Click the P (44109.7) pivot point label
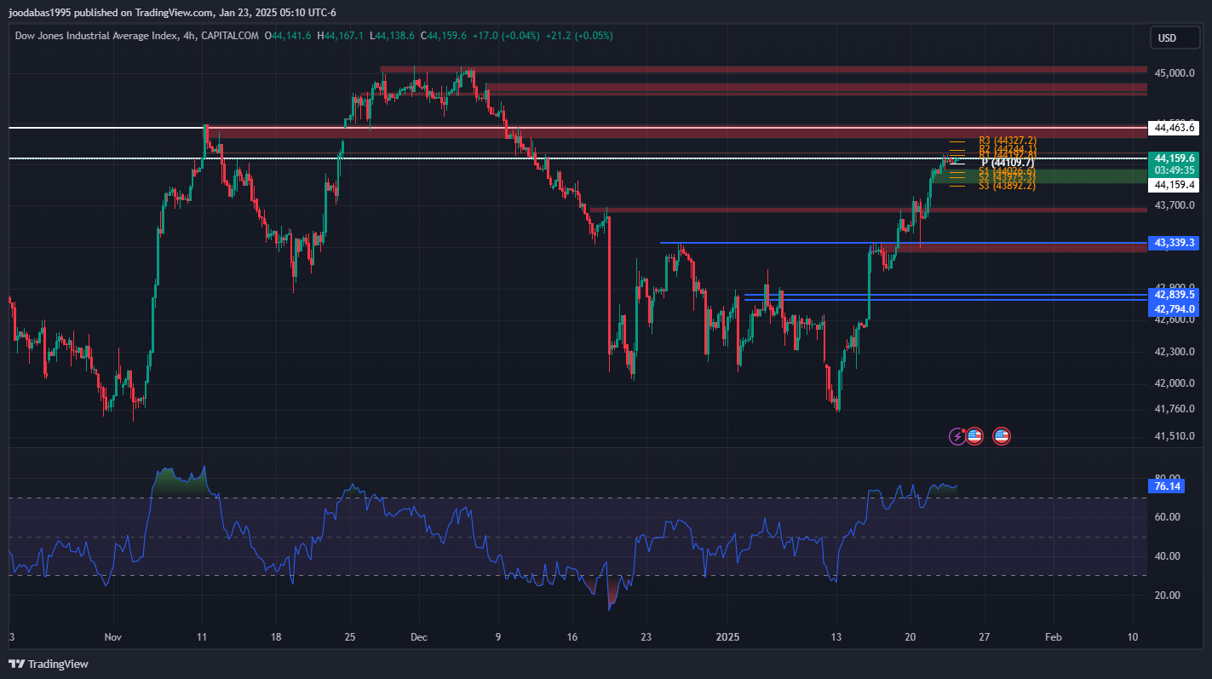 1007,162
